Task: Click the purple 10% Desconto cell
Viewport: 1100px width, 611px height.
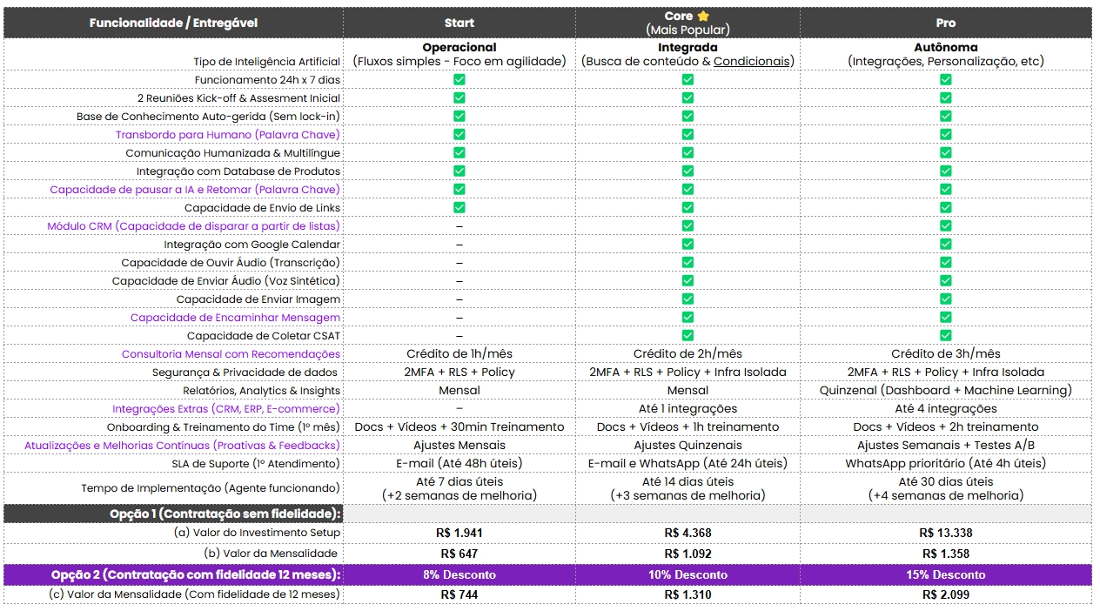Action: [687, 574]
